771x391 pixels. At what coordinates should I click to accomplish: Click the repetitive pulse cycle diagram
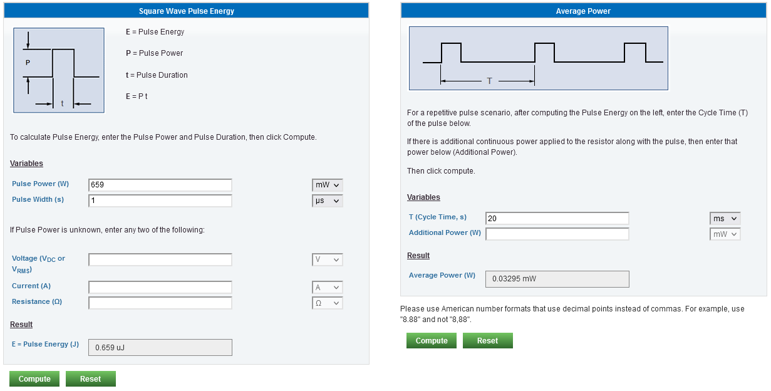coord(539,58)
